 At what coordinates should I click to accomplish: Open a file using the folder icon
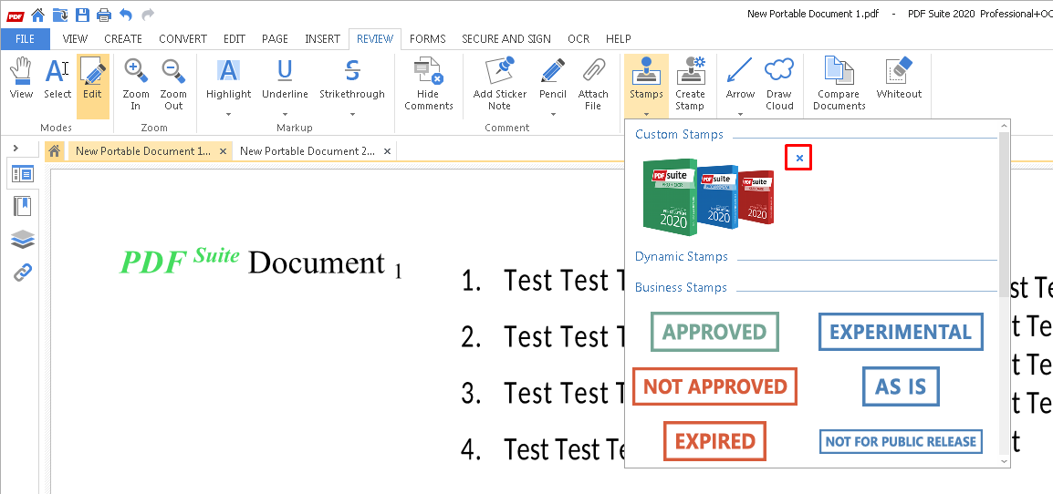pos(60,14)
